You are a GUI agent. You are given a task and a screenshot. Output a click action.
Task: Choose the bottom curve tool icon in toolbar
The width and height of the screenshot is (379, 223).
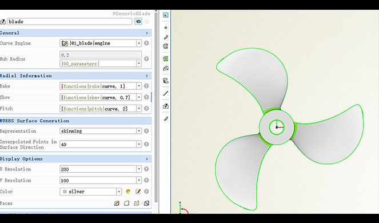pos(166,118)
